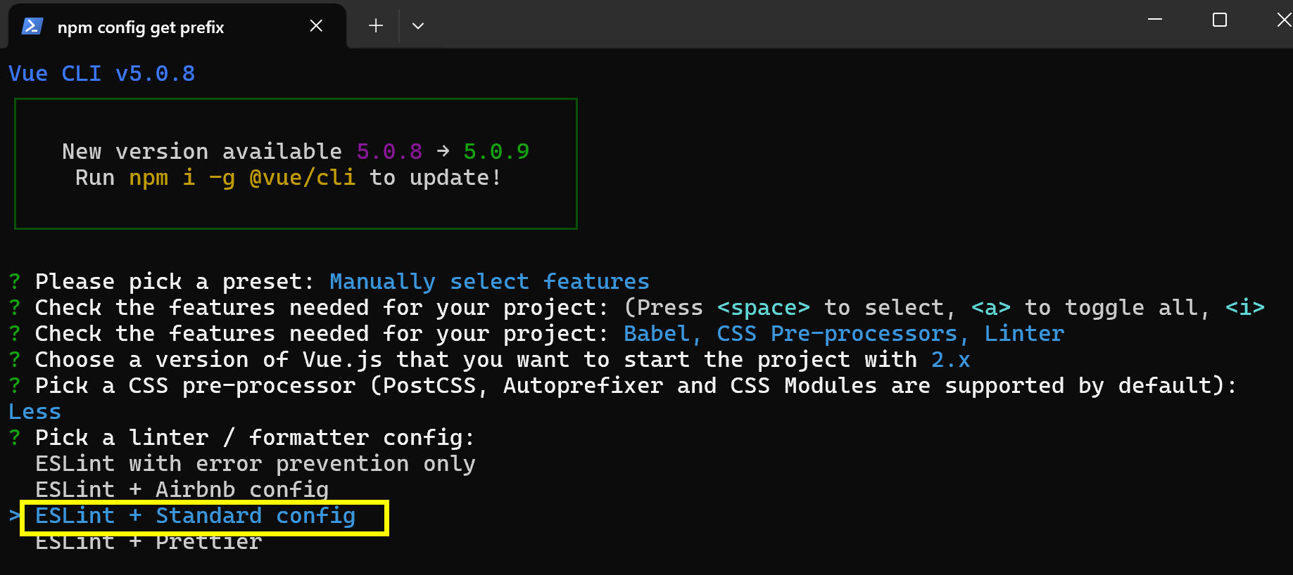Close the 'npm config get prefix' tab

click(x=316, y=26)
